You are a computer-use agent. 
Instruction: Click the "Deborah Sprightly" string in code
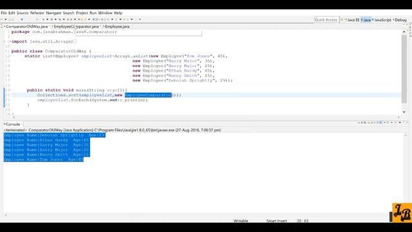click(191, 80)
